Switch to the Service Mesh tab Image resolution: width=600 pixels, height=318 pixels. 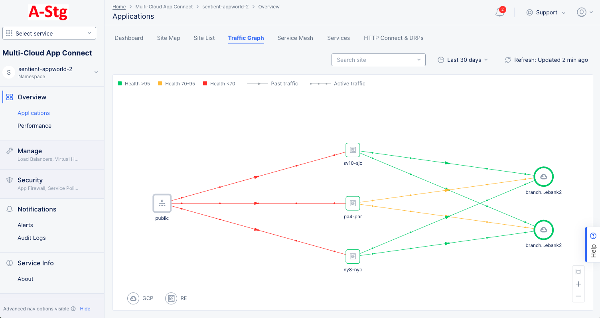click(295, 38)
